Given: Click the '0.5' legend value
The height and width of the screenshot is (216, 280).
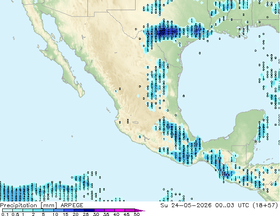Looking at the screenshot, I should pos(15,214).
